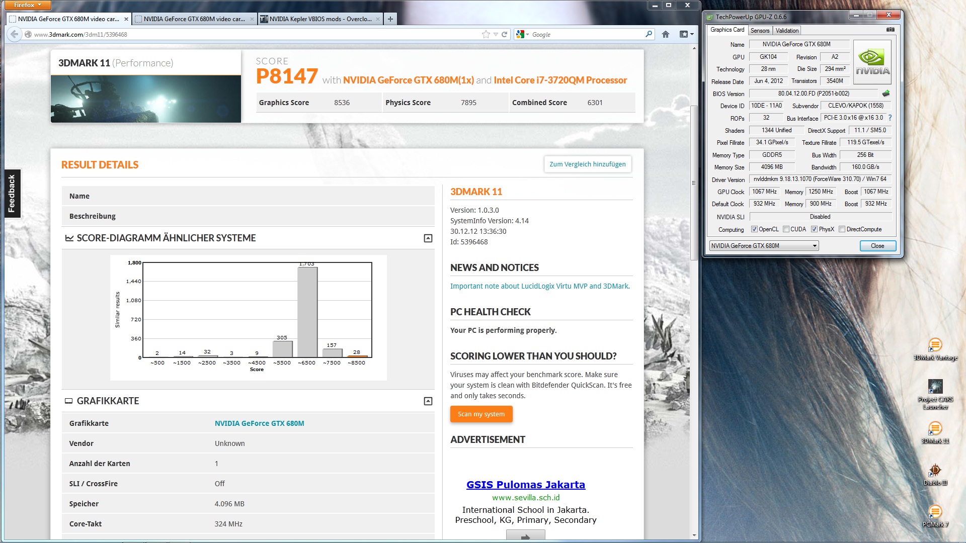The image size is (966, 543).
Task: Focus the Google search field
Action: click(x=586, y=34)
